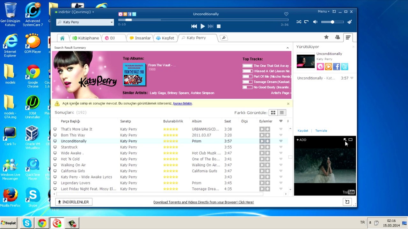Click the pink disc icon in Yürütülüyor panel
The width and height of the screenshot is (408, 229).
(x=320, y=66)
